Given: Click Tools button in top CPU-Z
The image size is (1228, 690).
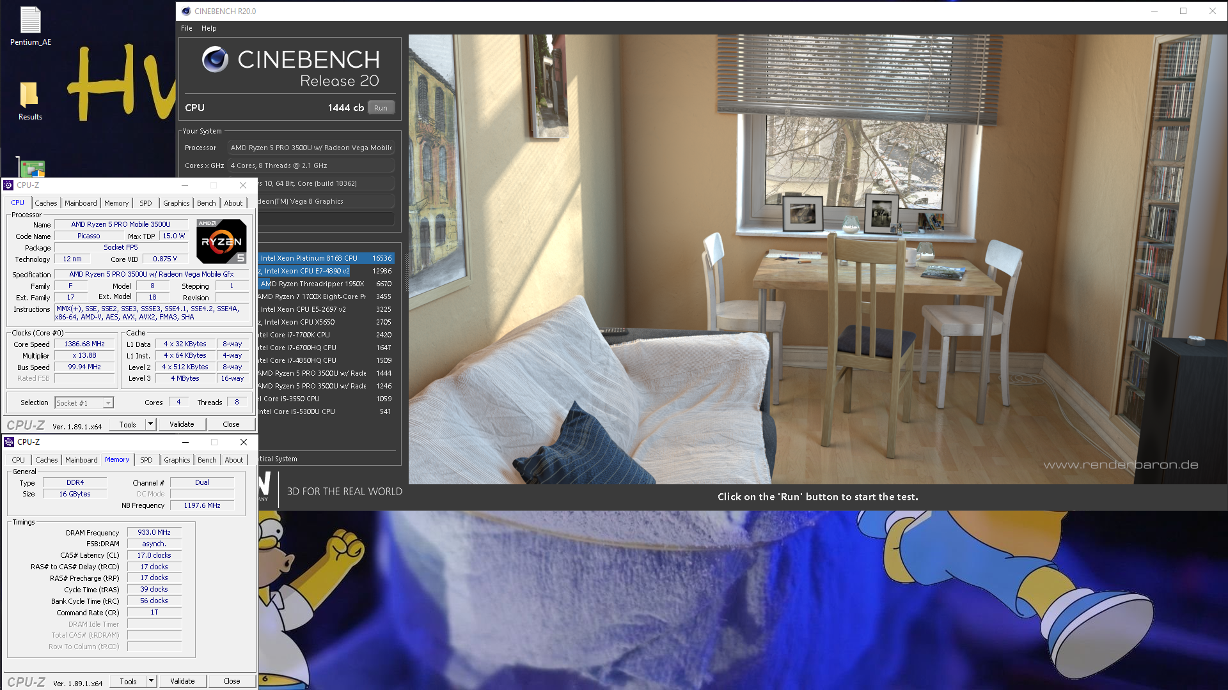Looking at the screenshot, I should point(127,424).
